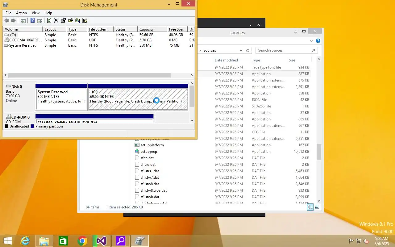Switch to details view icon in sources status bar

310,207
